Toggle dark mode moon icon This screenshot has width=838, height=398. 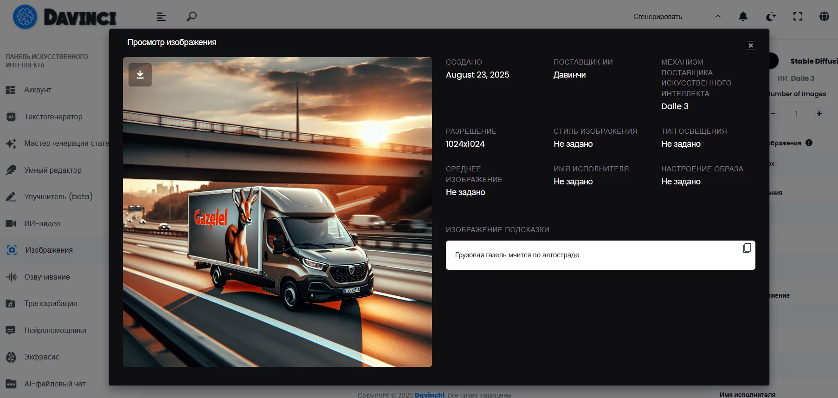click(x=770, y=17)
